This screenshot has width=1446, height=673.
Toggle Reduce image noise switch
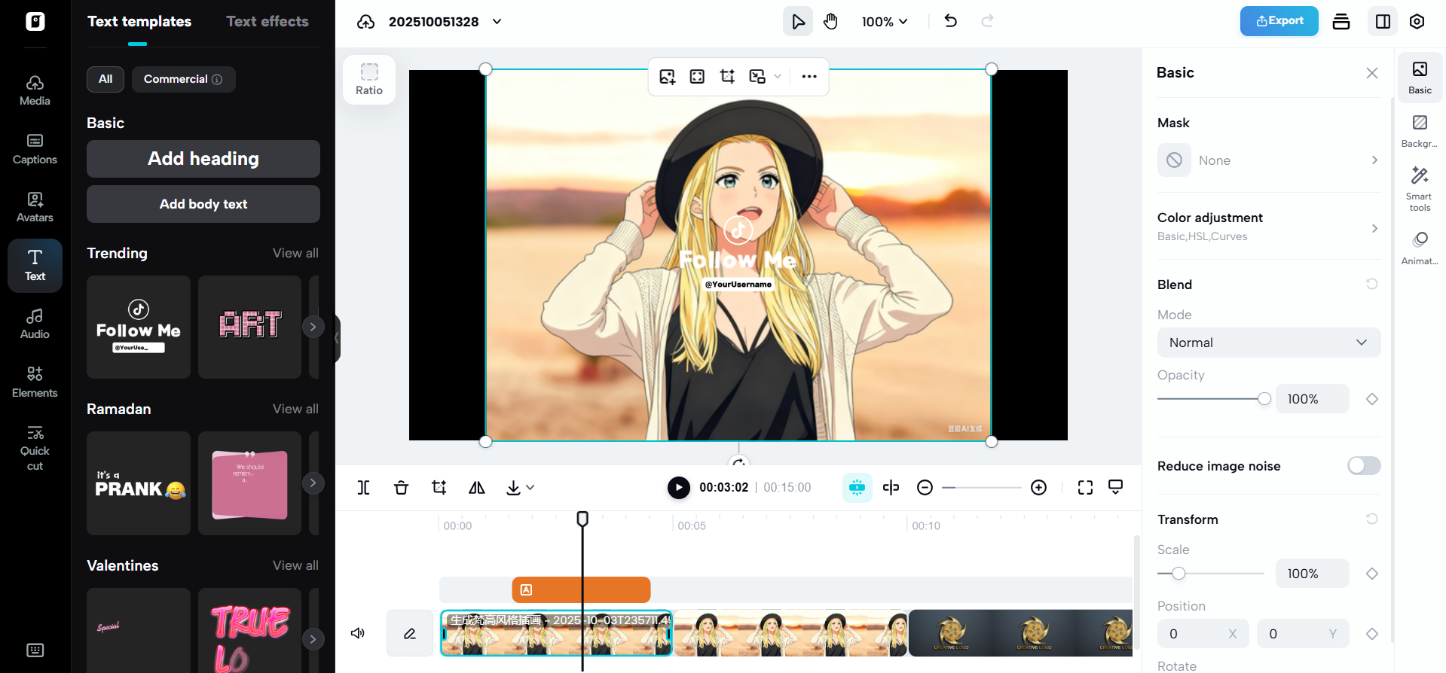coord(1363,466)
